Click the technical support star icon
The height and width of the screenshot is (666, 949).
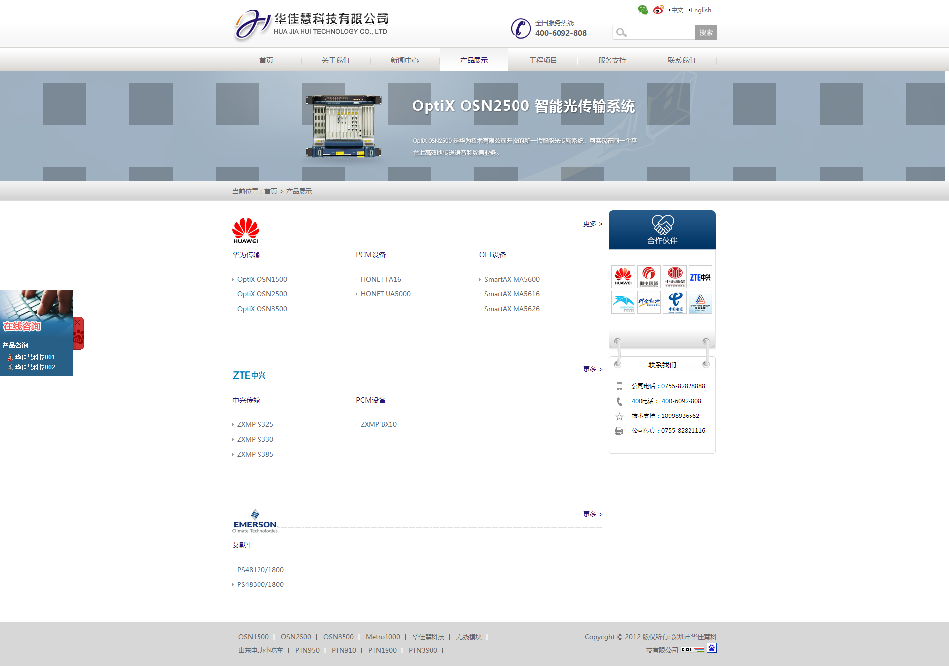click(x=619, y=416)
